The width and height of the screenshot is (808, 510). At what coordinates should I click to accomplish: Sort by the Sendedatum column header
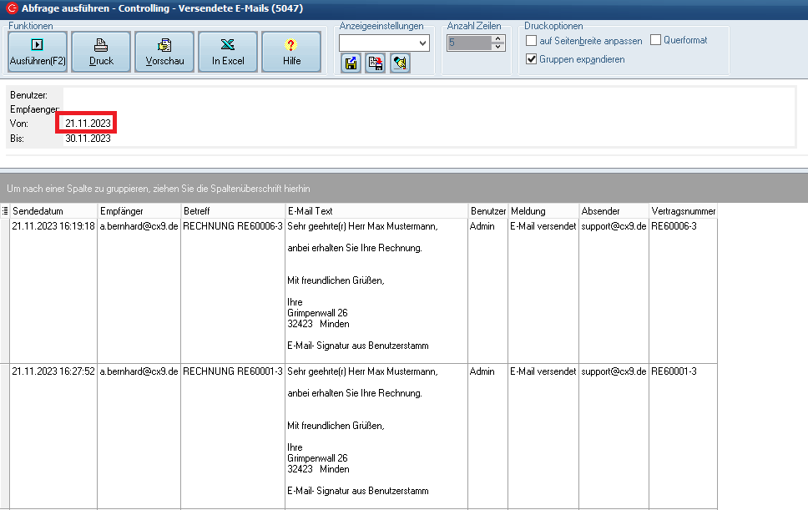53,211
